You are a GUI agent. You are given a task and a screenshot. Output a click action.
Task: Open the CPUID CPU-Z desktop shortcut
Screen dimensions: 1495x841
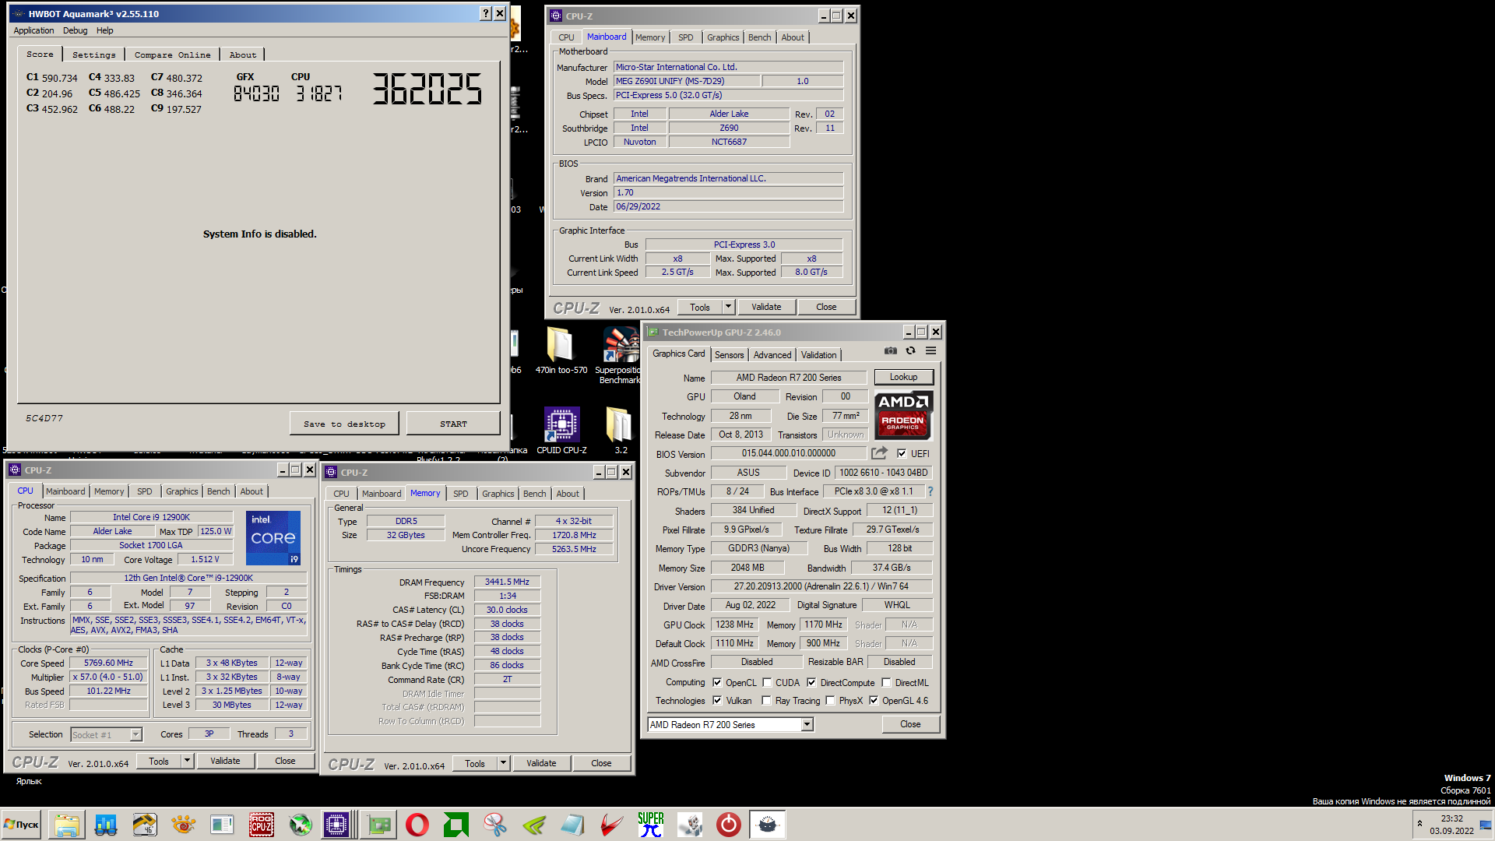(x=561, y=430)
